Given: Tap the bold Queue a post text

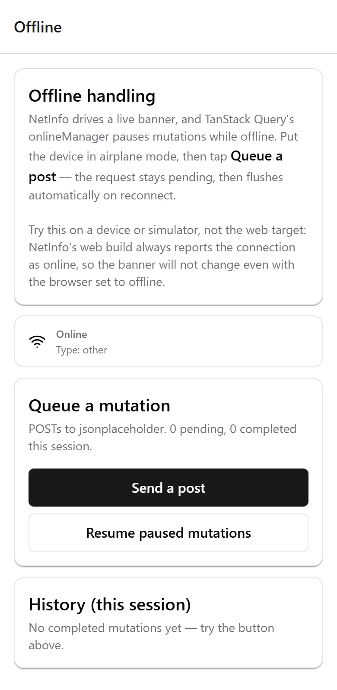Looking at the screenshot, I should coord(156,166).
